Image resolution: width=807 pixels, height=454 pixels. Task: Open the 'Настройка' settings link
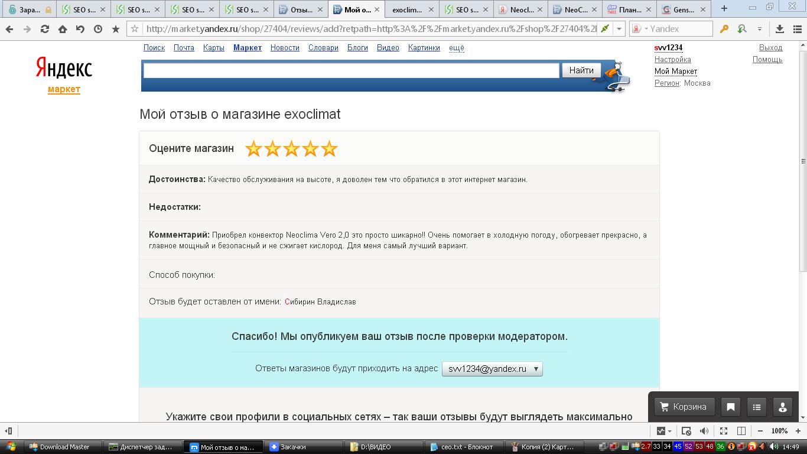pos(672,60)
